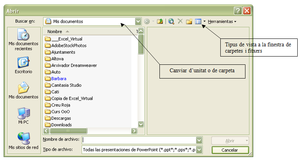Image resolution: width=302 pixels, height=161 pixels.
Task: Select the Arxivador Dreamweaver folder
Action: point(71,66)
